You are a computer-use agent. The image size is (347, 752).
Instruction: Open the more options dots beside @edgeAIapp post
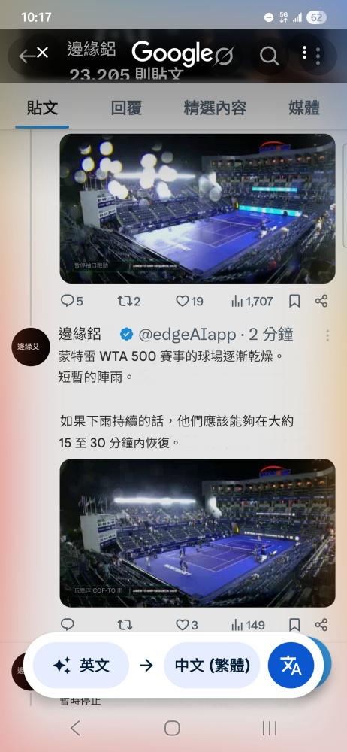327,335
